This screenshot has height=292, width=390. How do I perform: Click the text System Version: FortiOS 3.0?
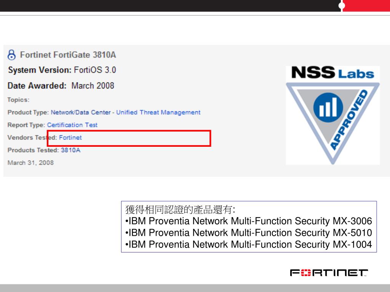point(62,70)
